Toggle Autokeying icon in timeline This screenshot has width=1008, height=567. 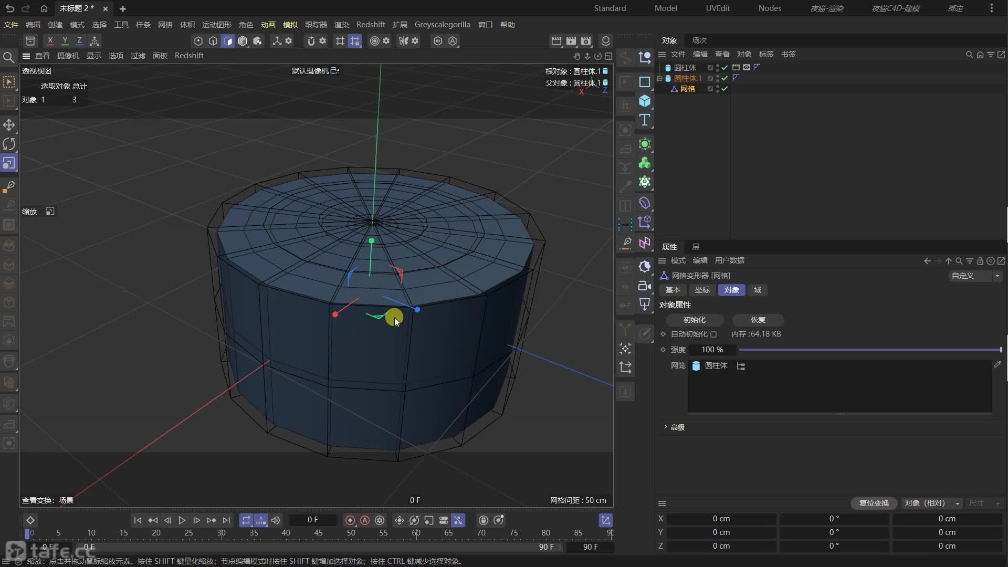click(365, 520)
